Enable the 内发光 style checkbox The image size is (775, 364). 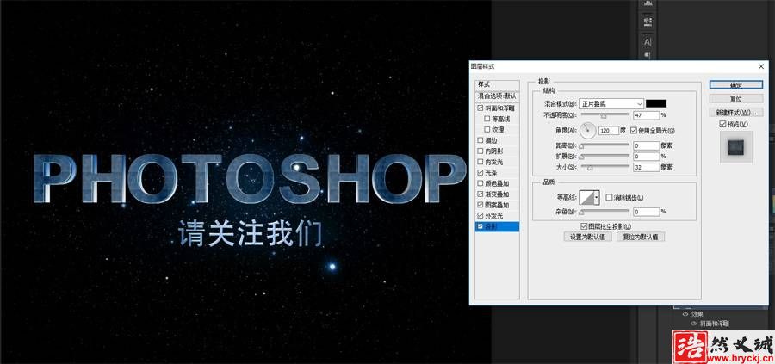[x=480, y=162]
